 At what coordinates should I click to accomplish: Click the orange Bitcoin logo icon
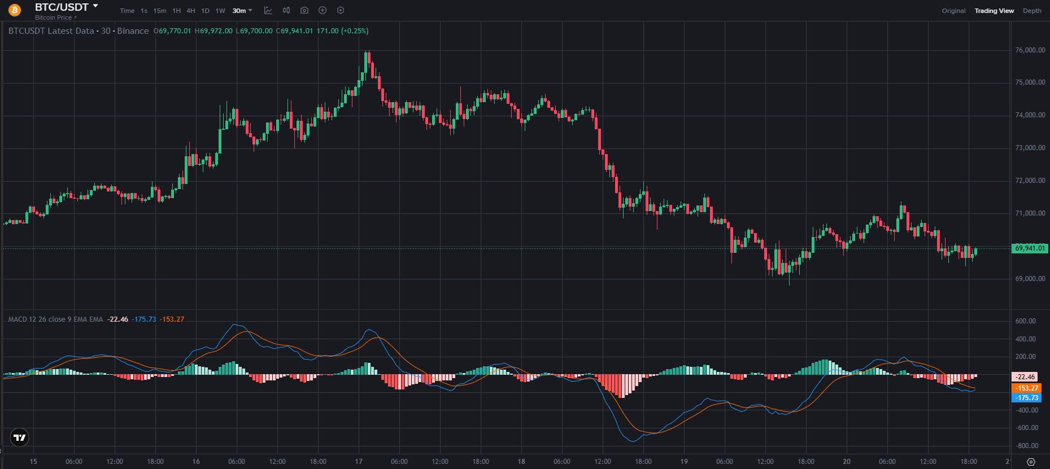click(x=14, y=10)
